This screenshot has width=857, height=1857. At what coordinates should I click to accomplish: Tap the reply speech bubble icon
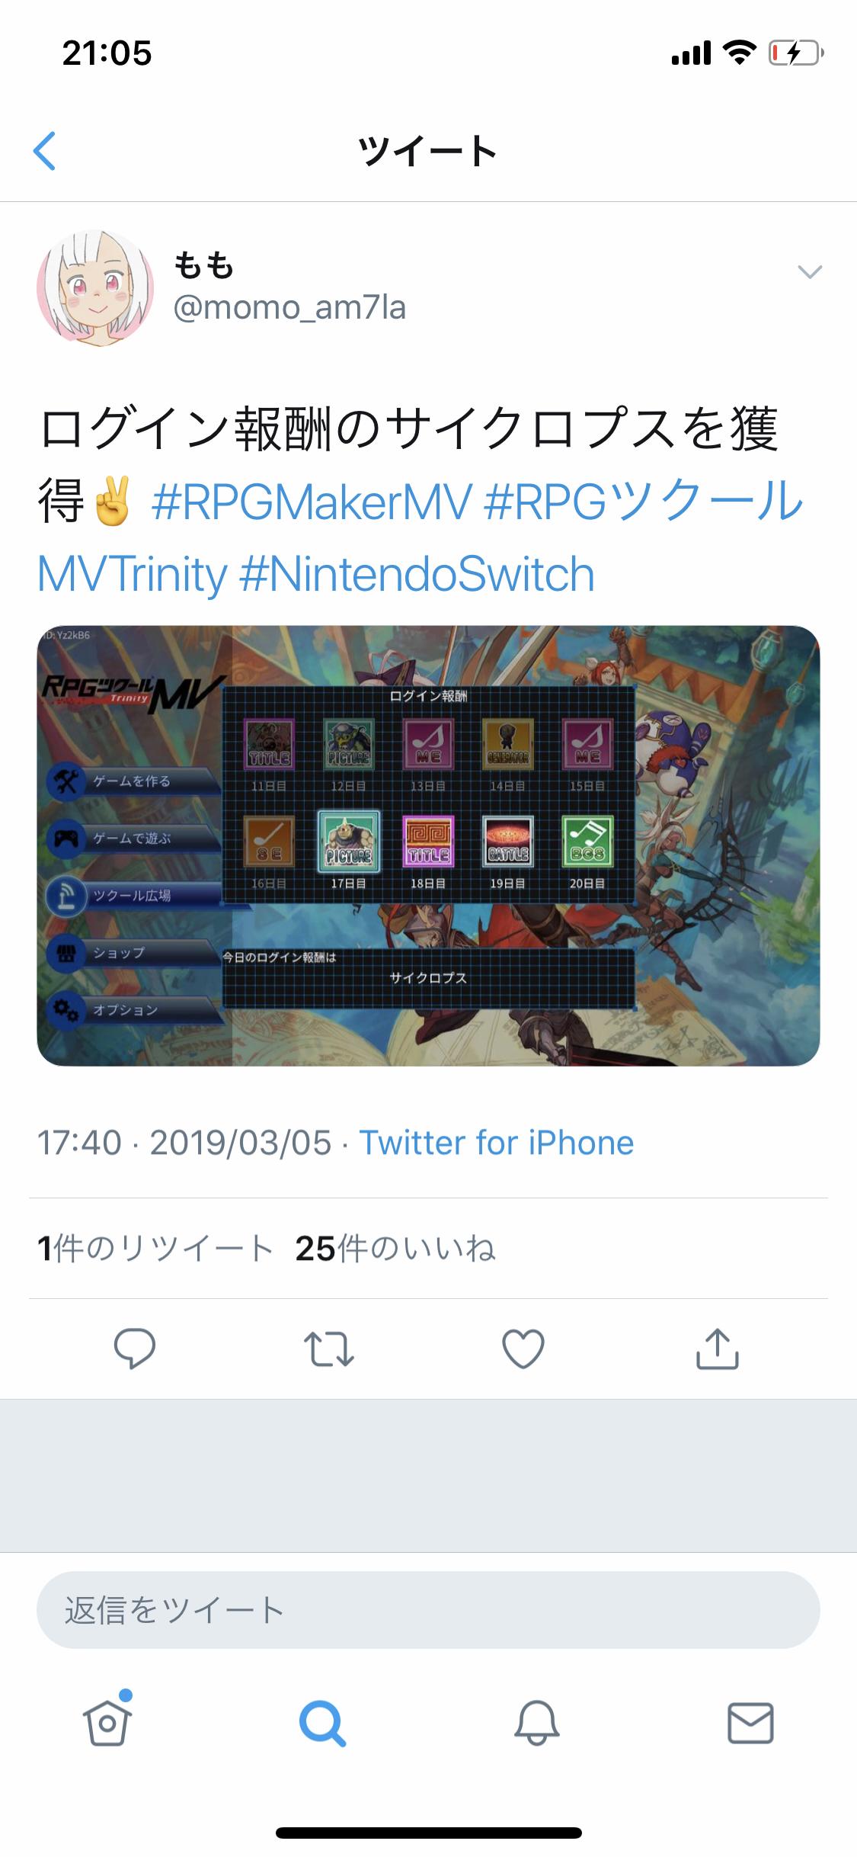tap(135, 1348)
